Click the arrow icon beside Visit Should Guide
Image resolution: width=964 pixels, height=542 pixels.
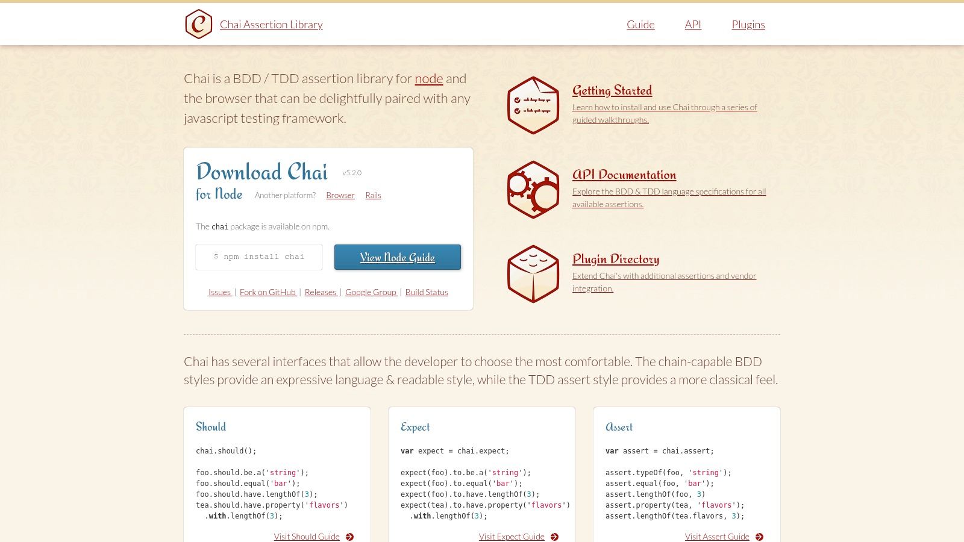(350, 537)
